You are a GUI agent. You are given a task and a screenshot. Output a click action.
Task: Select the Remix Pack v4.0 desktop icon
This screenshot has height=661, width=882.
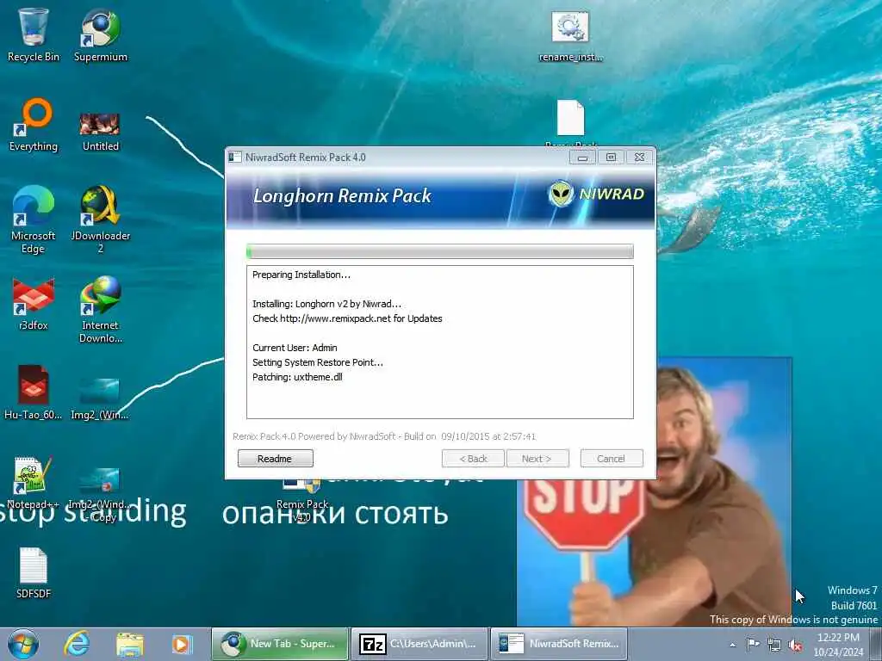pos(302,500)
